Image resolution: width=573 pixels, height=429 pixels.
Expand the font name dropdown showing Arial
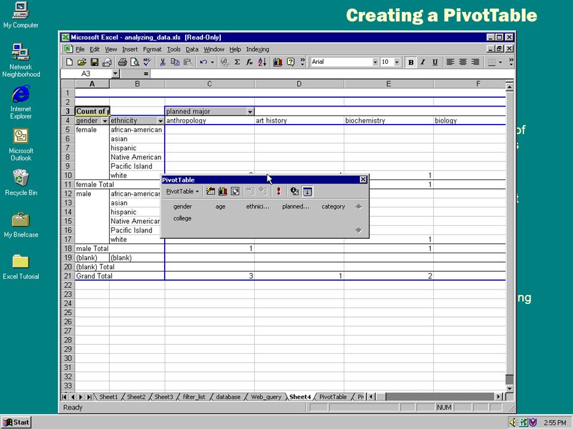[375, 63]
